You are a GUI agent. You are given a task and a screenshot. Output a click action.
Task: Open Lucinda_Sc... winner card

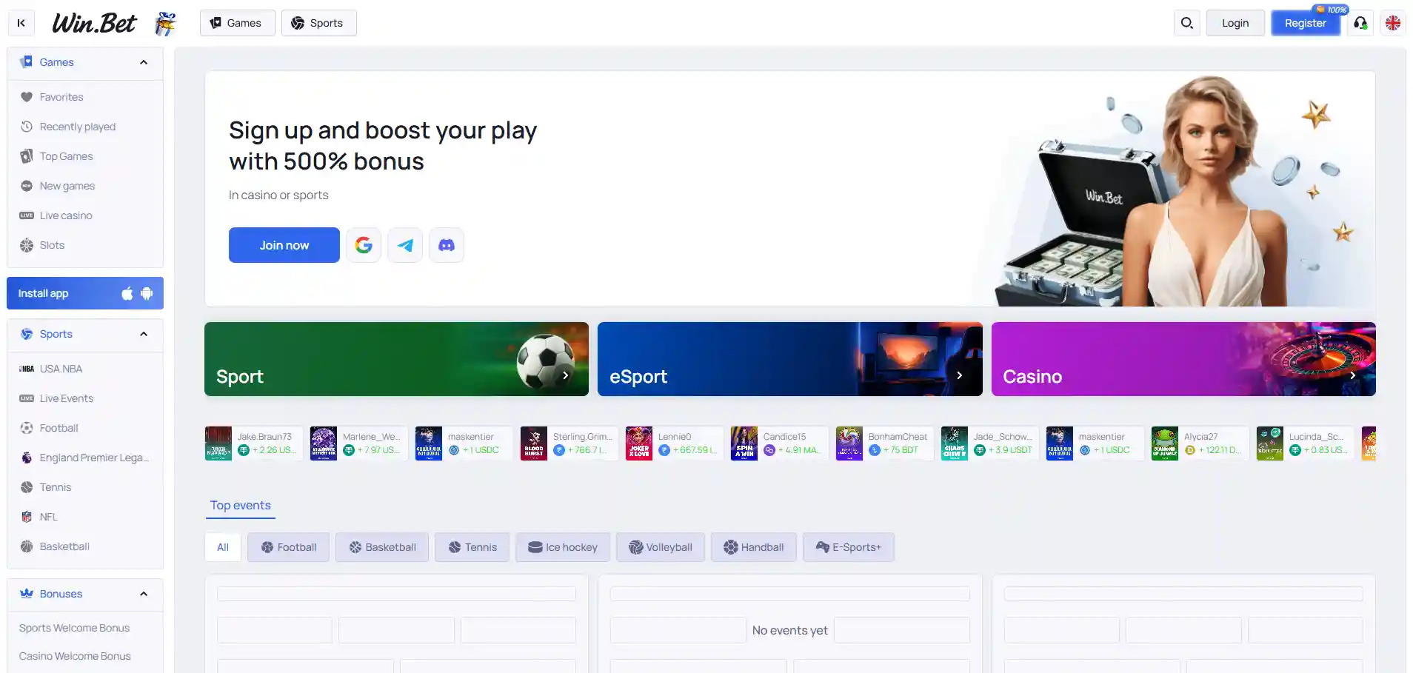[1305, 443]
